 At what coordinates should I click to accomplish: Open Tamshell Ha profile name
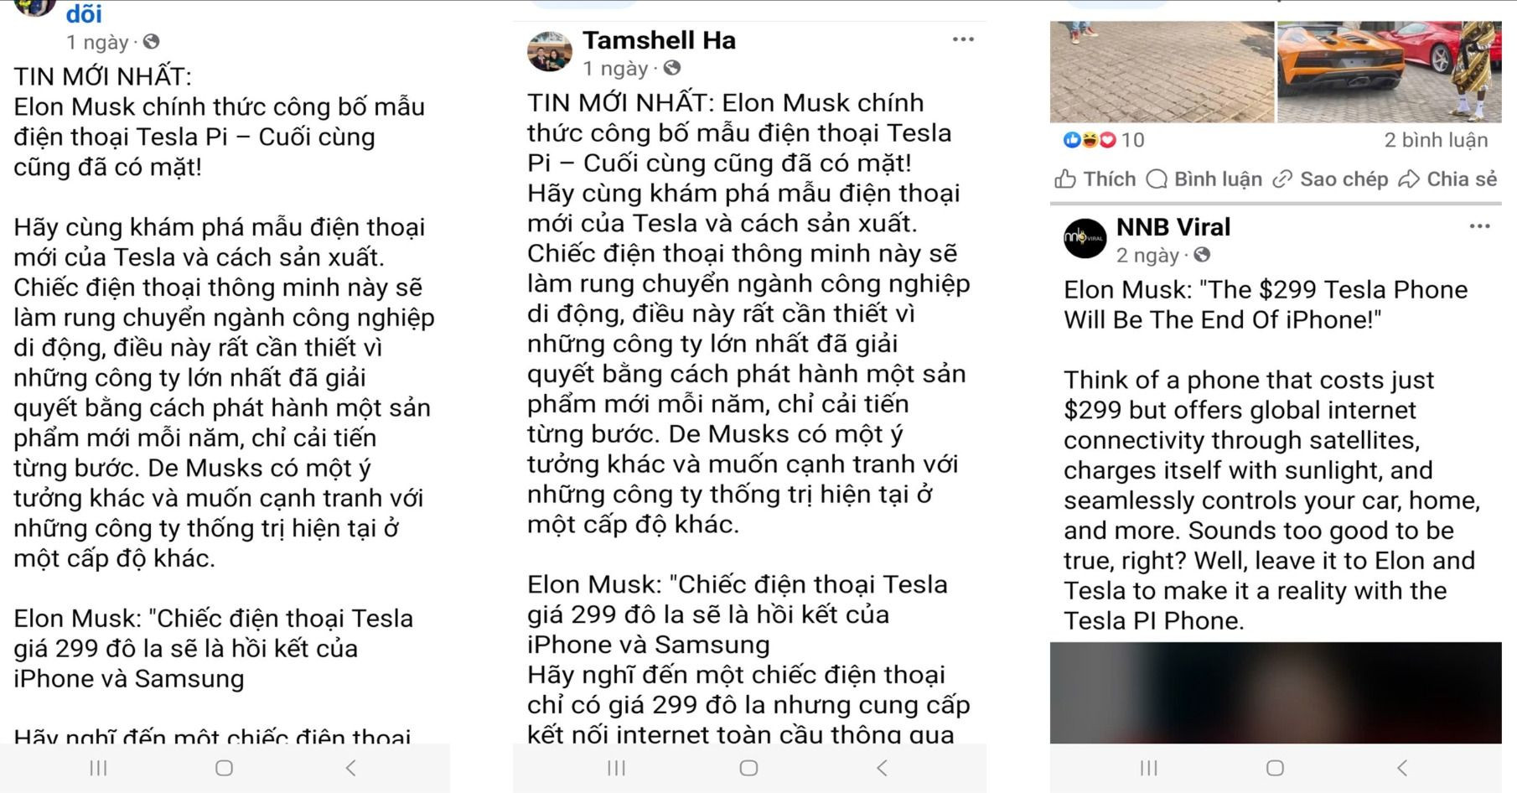pyautogui.click(x=659, y=40)
